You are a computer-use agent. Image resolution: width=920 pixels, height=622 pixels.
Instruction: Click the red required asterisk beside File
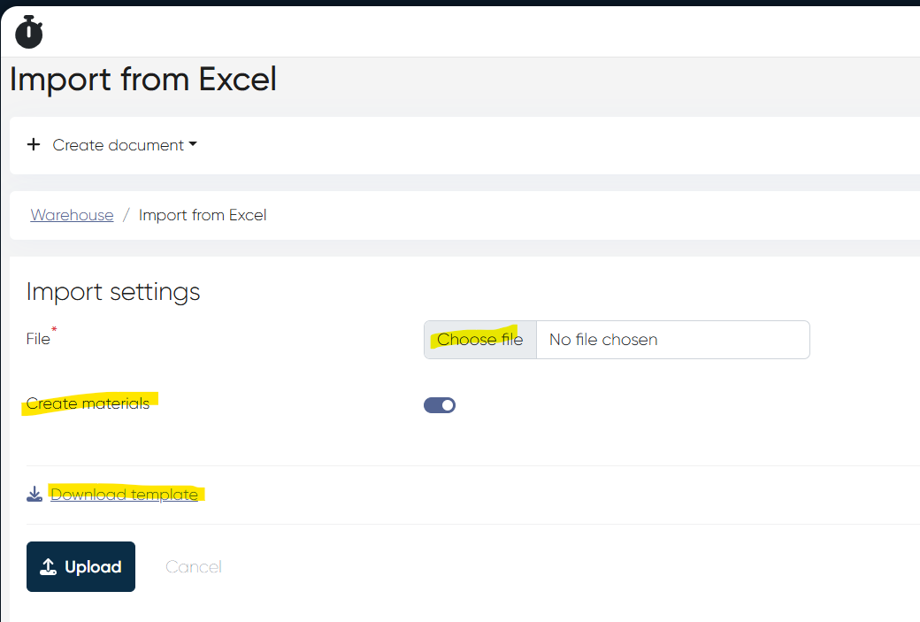point(54,331)
